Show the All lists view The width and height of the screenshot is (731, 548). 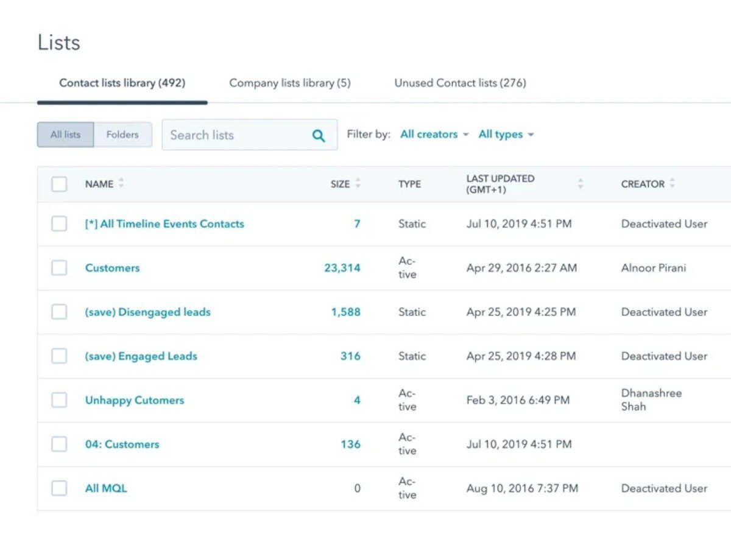pyautogui.click(x=65, y=135)
